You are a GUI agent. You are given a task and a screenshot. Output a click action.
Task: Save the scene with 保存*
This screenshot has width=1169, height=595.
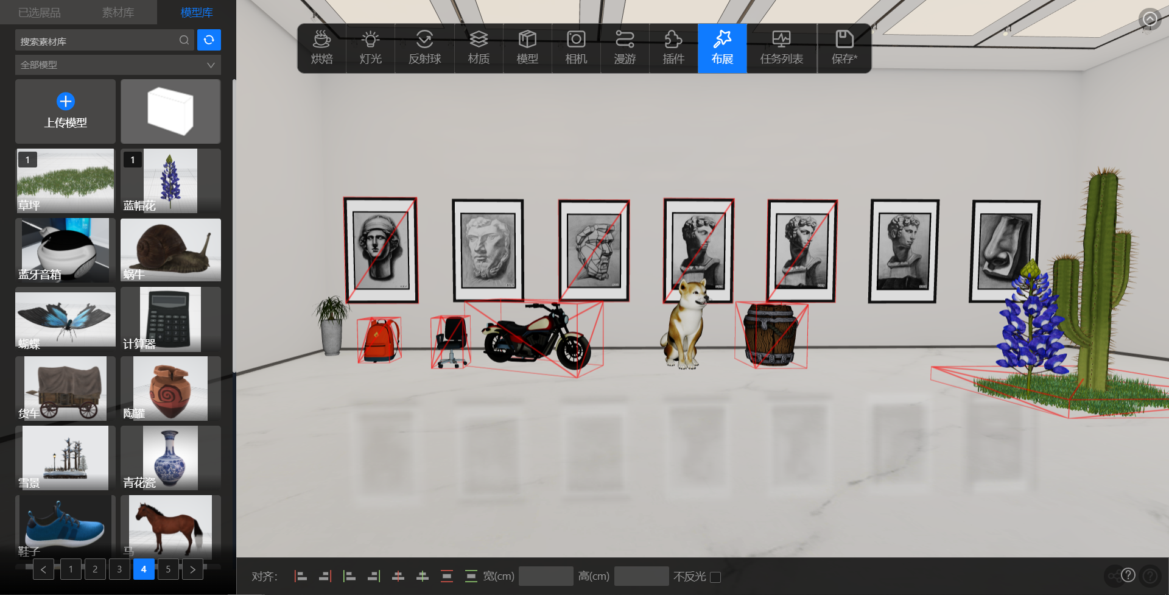click(844, 48)
